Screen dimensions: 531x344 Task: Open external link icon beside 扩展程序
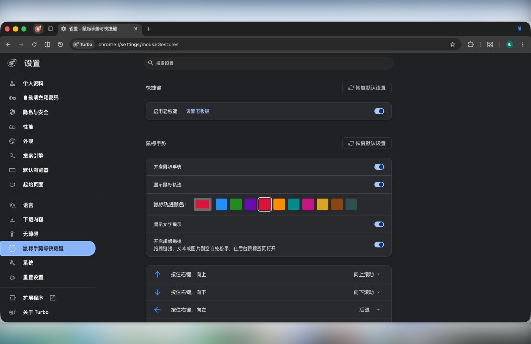point(53,298)
